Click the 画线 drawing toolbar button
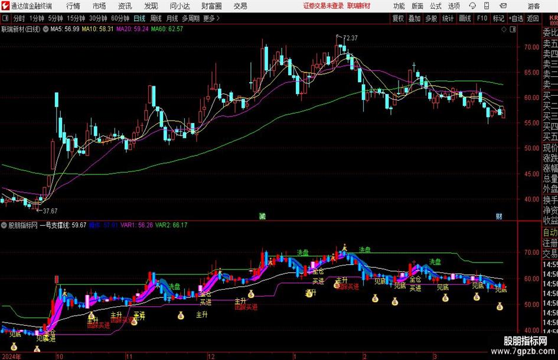The width and height of the screenshot is (558, 360). (x=465, y=18)
